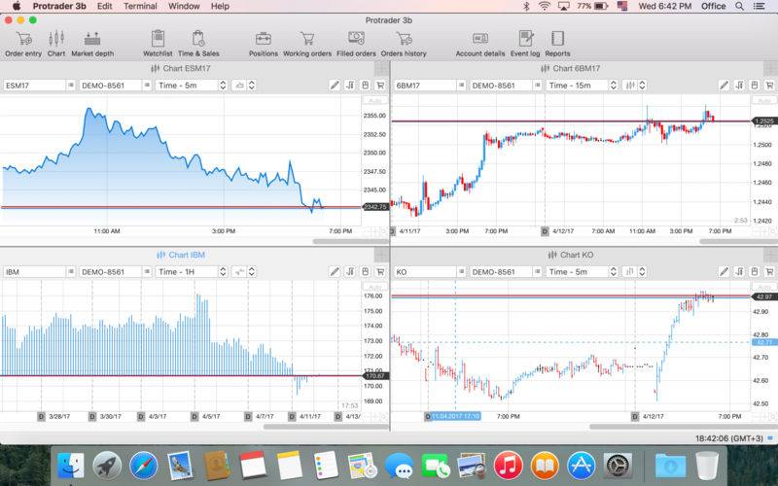Click the trading cart icon on KO chart
The width and height of the screenshot is (778, 486).
[x=769, y=272]
